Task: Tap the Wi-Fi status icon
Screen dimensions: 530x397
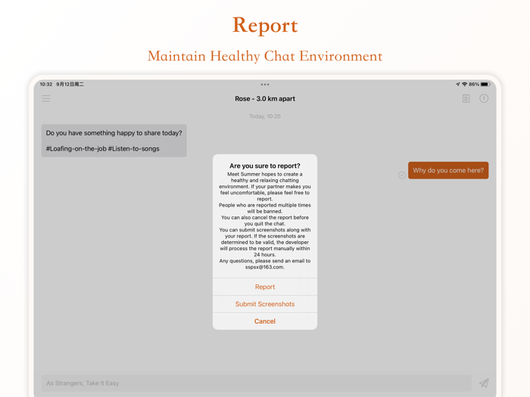Action: tap(464, 84)
